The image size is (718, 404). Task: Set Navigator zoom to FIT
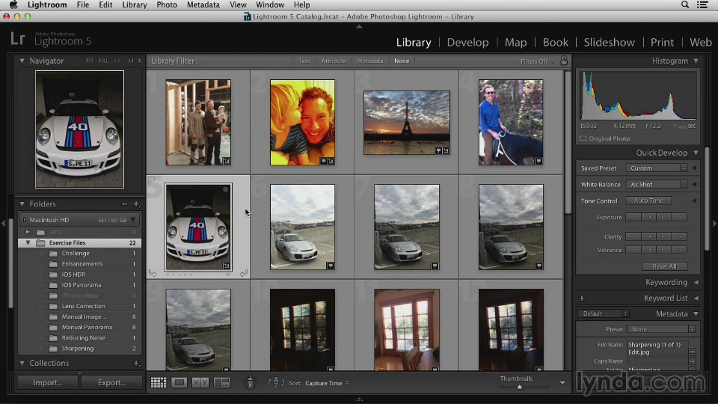point(90,61)
